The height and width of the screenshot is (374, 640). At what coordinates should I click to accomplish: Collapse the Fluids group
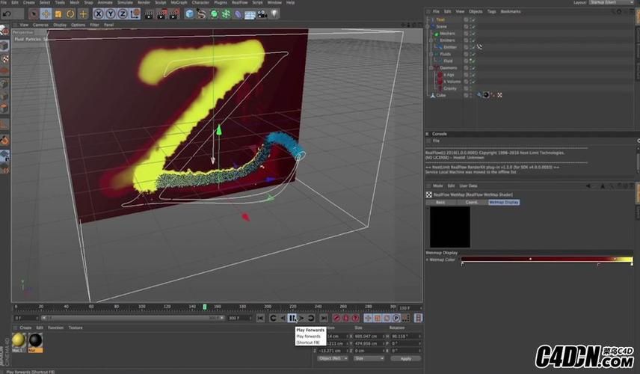coord(431,54)
